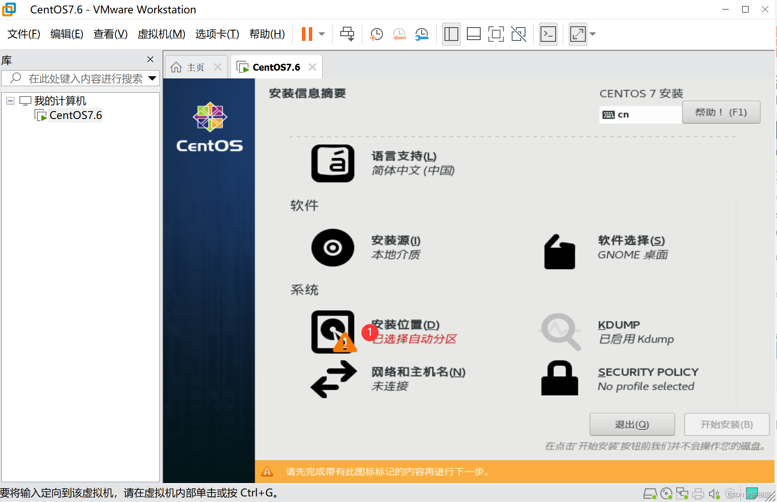Close the CentOS7.6 tab
Image resolution: width=777 pixels, height=502 pixels.
click(313, 67)
